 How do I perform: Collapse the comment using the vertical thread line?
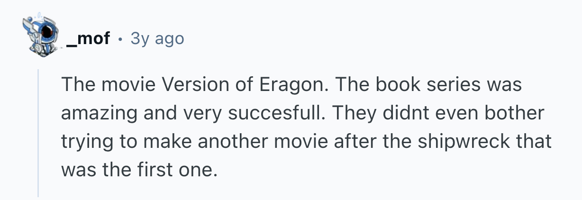pyautogui.click(x=38, y=132)
